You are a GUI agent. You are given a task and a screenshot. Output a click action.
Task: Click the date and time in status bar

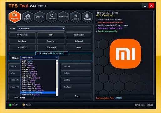(x=144, y=105)
